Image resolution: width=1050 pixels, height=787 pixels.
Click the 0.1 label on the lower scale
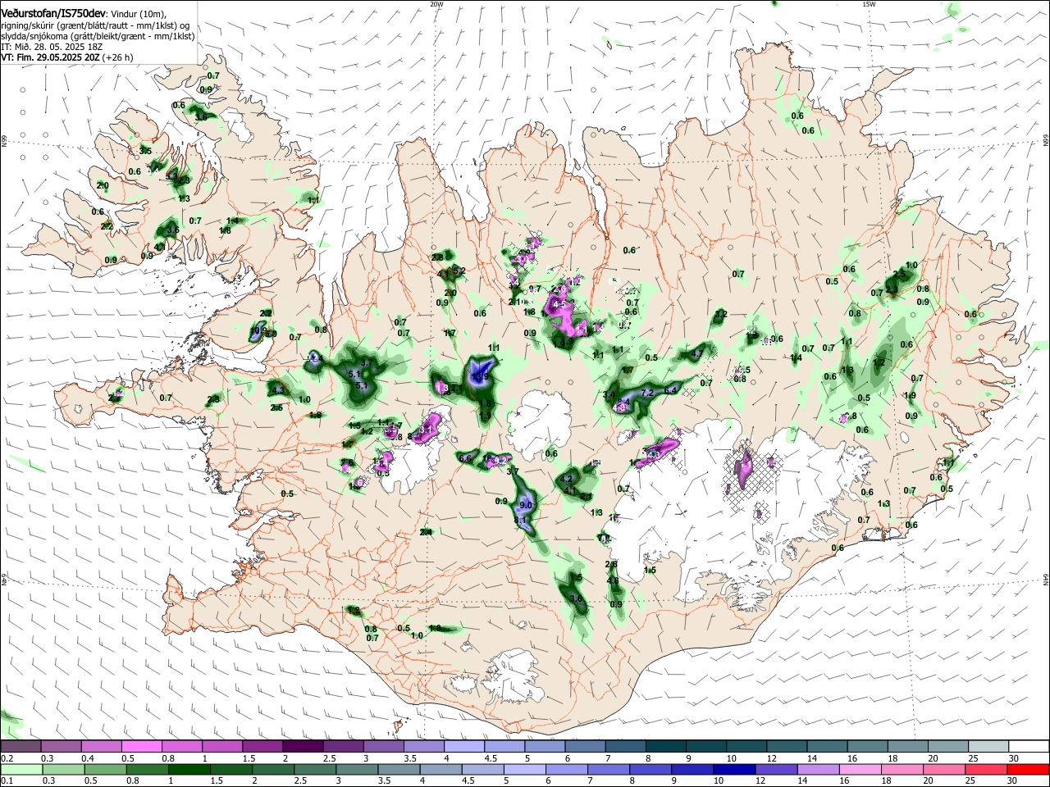coord(7,781)
